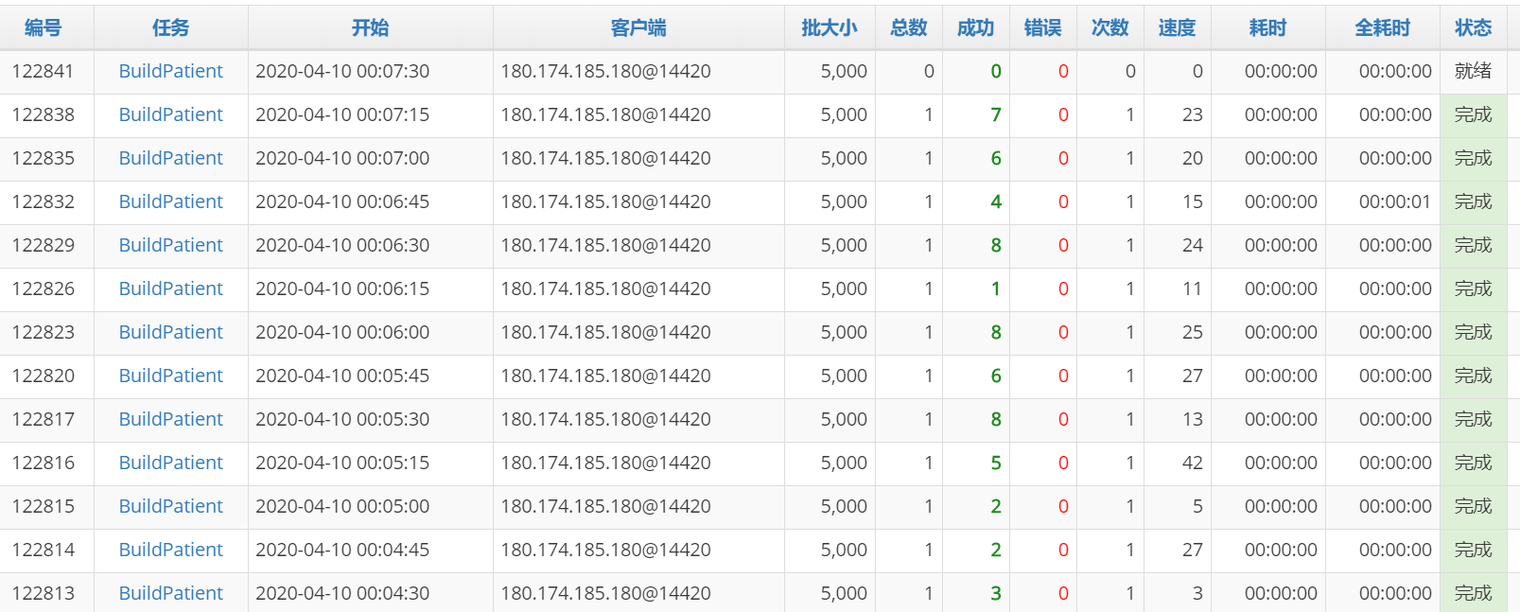Viewport: 1520px width, 612px height.
Task: Select speed value 11 in row 122826
Action: pos(1193,289)
